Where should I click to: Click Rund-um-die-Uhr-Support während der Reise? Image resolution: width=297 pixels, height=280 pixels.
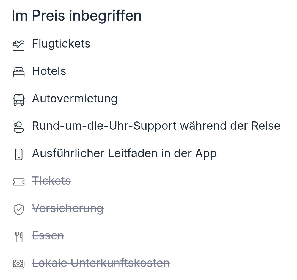[156, 126]
